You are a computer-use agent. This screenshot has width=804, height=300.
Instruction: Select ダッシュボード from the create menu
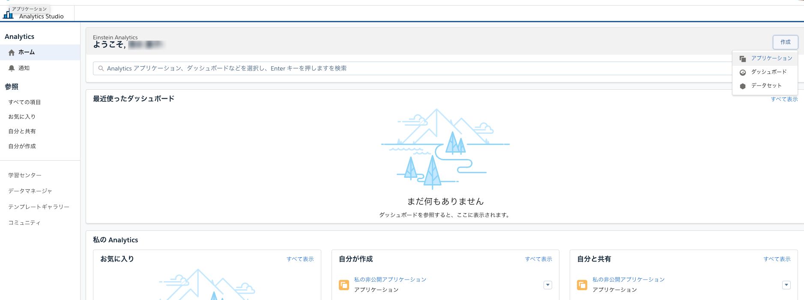coord(768,72)
